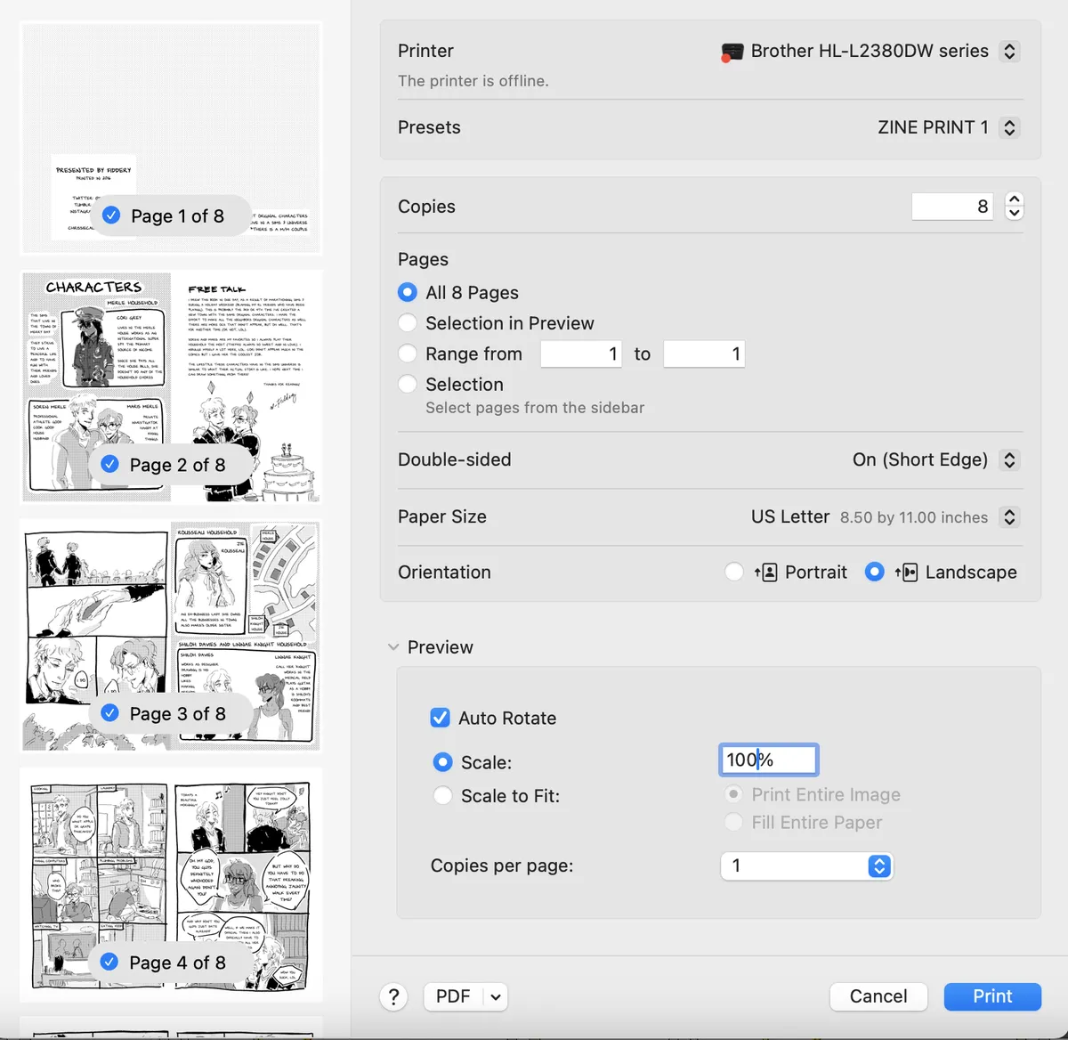Image resolution: width=1068 pixels, height=1040 pixels.
Task: Open the Double-sided dropdown
Action: tap(1009, 459)
